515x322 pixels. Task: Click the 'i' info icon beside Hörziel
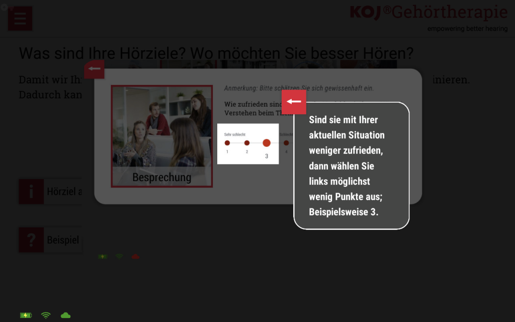[x=31, y=192]
